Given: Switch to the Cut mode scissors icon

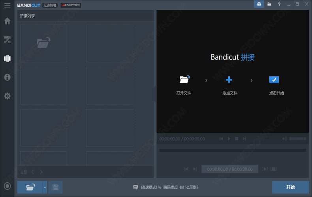Looking at the screenshot, I should pos(8,40).
